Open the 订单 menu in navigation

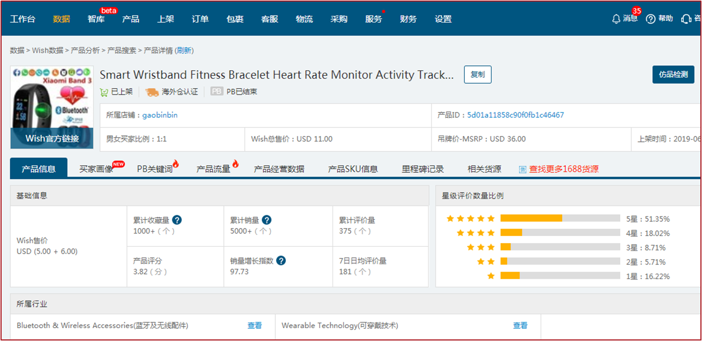point(200,19)
